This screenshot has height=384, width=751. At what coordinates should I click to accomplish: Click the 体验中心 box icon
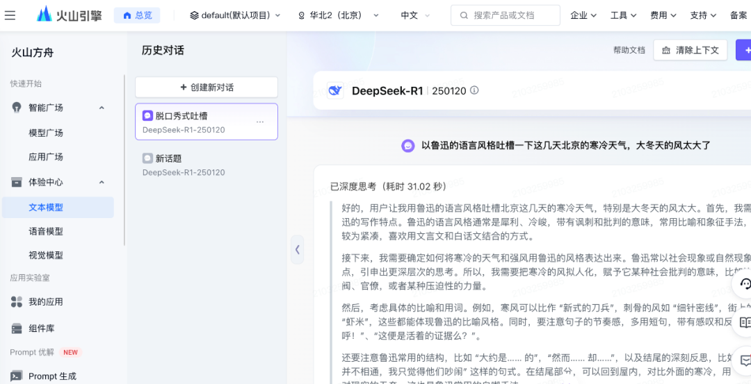point(17,182)
